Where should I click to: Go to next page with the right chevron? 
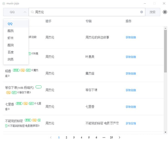[x=120, y=137]
